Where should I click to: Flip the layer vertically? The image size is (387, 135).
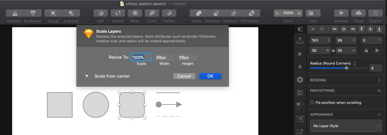(377, 50)
